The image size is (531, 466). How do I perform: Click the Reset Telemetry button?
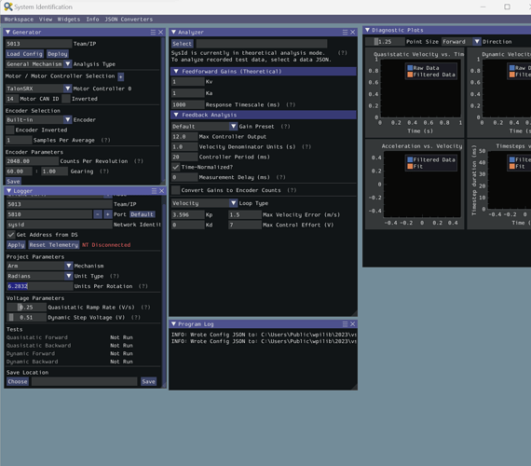[54, 245]
